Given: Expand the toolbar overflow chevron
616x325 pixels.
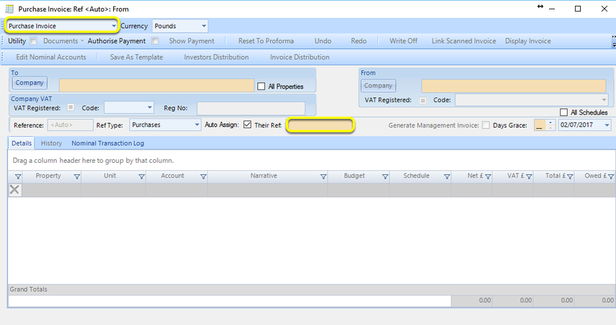Looking at the screenshot, I should [614, 41].
